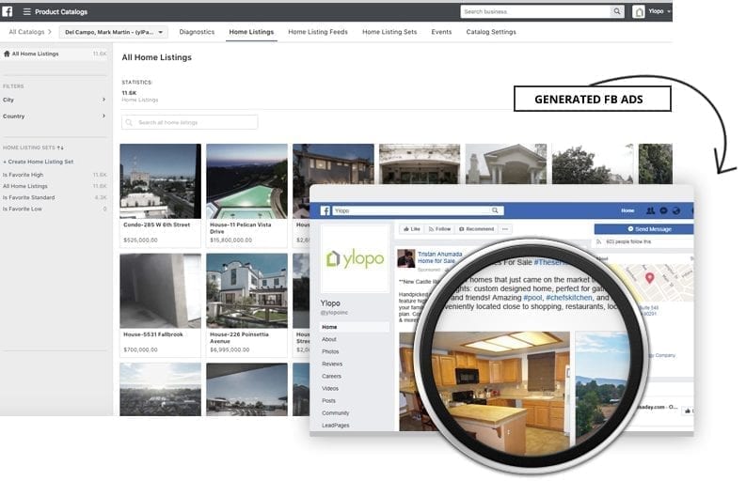Open the House-11 Pelican Vista Drive listing thumbnail

pyautogui.click(x=246, y=181)
